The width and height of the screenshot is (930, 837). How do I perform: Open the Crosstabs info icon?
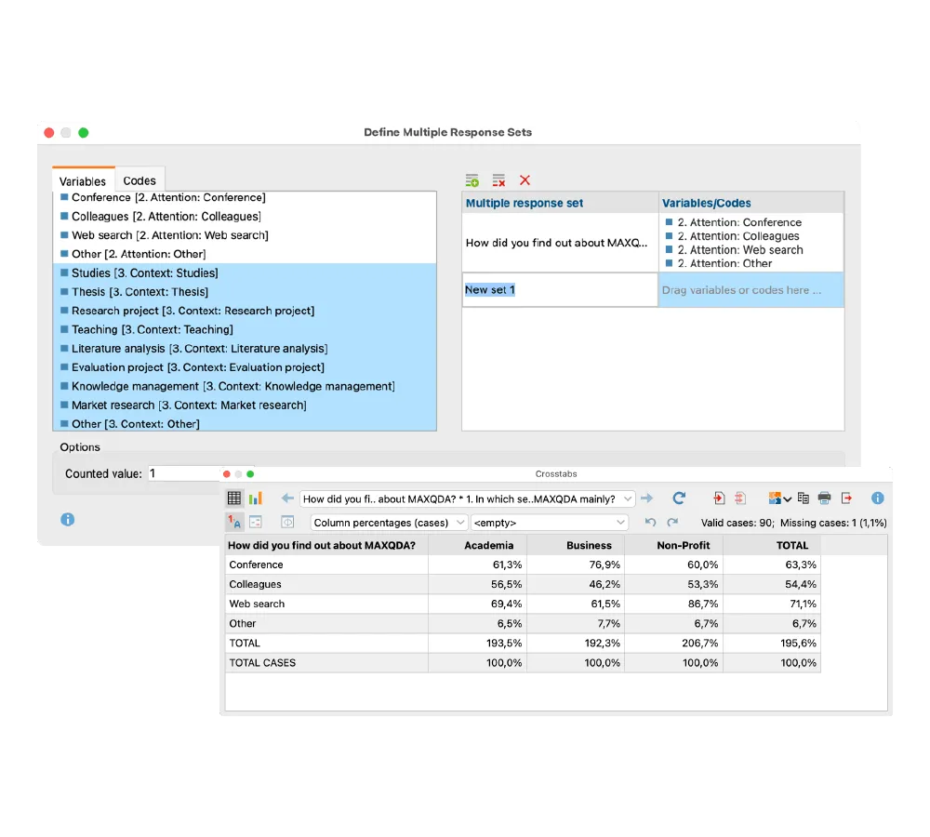point(878,498)
